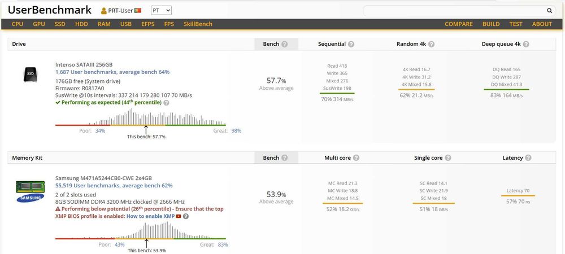The height and width of the screenshot is (254, 565).
Task: Click the search magnifier icon
Action: point(549,11)
